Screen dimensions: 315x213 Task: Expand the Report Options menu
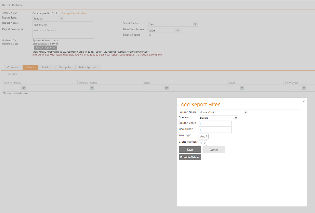pos(45,47)
